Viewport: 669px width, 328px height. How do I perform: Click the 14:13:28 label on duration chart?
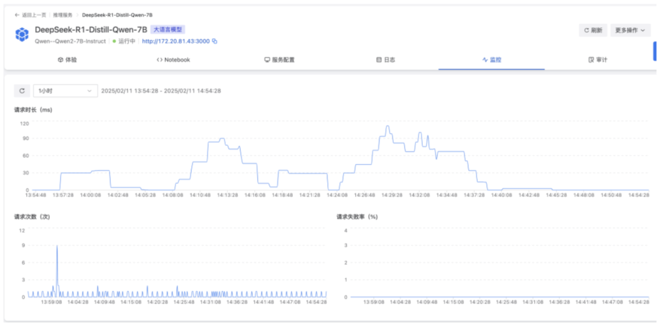coord(227,195)
